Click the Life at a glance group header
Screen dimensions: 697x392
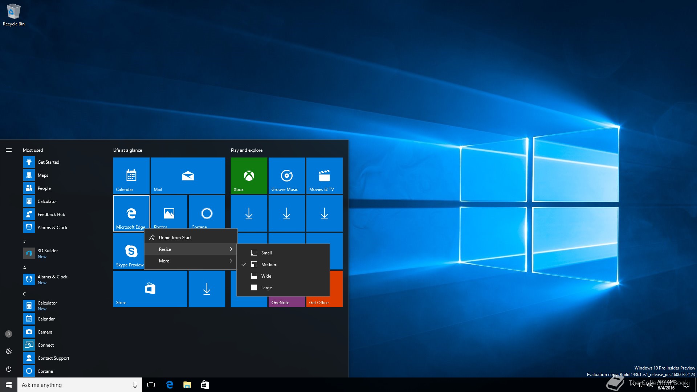point(127,150)
